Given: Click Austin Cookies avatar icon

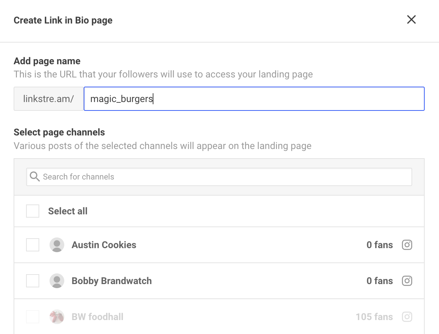Looking at the screenshot, I should [57, 245].
